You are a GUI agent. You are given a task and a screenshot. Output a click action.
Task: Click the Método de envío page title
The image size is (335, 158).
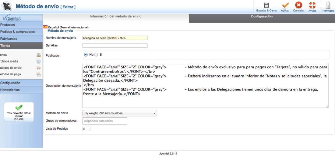pos(37,6)
